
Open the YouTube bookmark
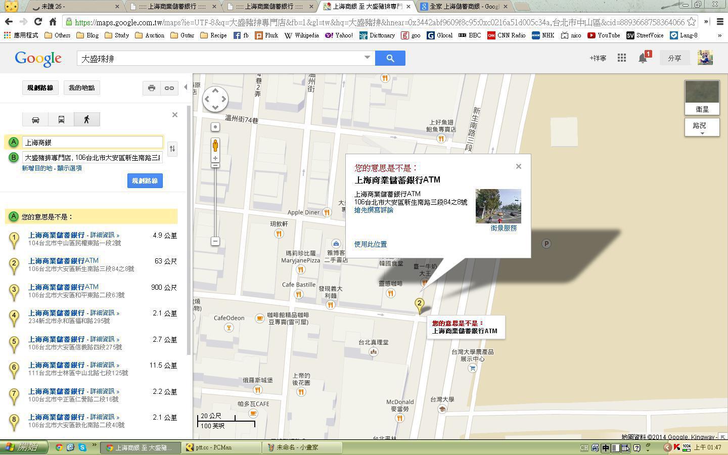[604, 35]
